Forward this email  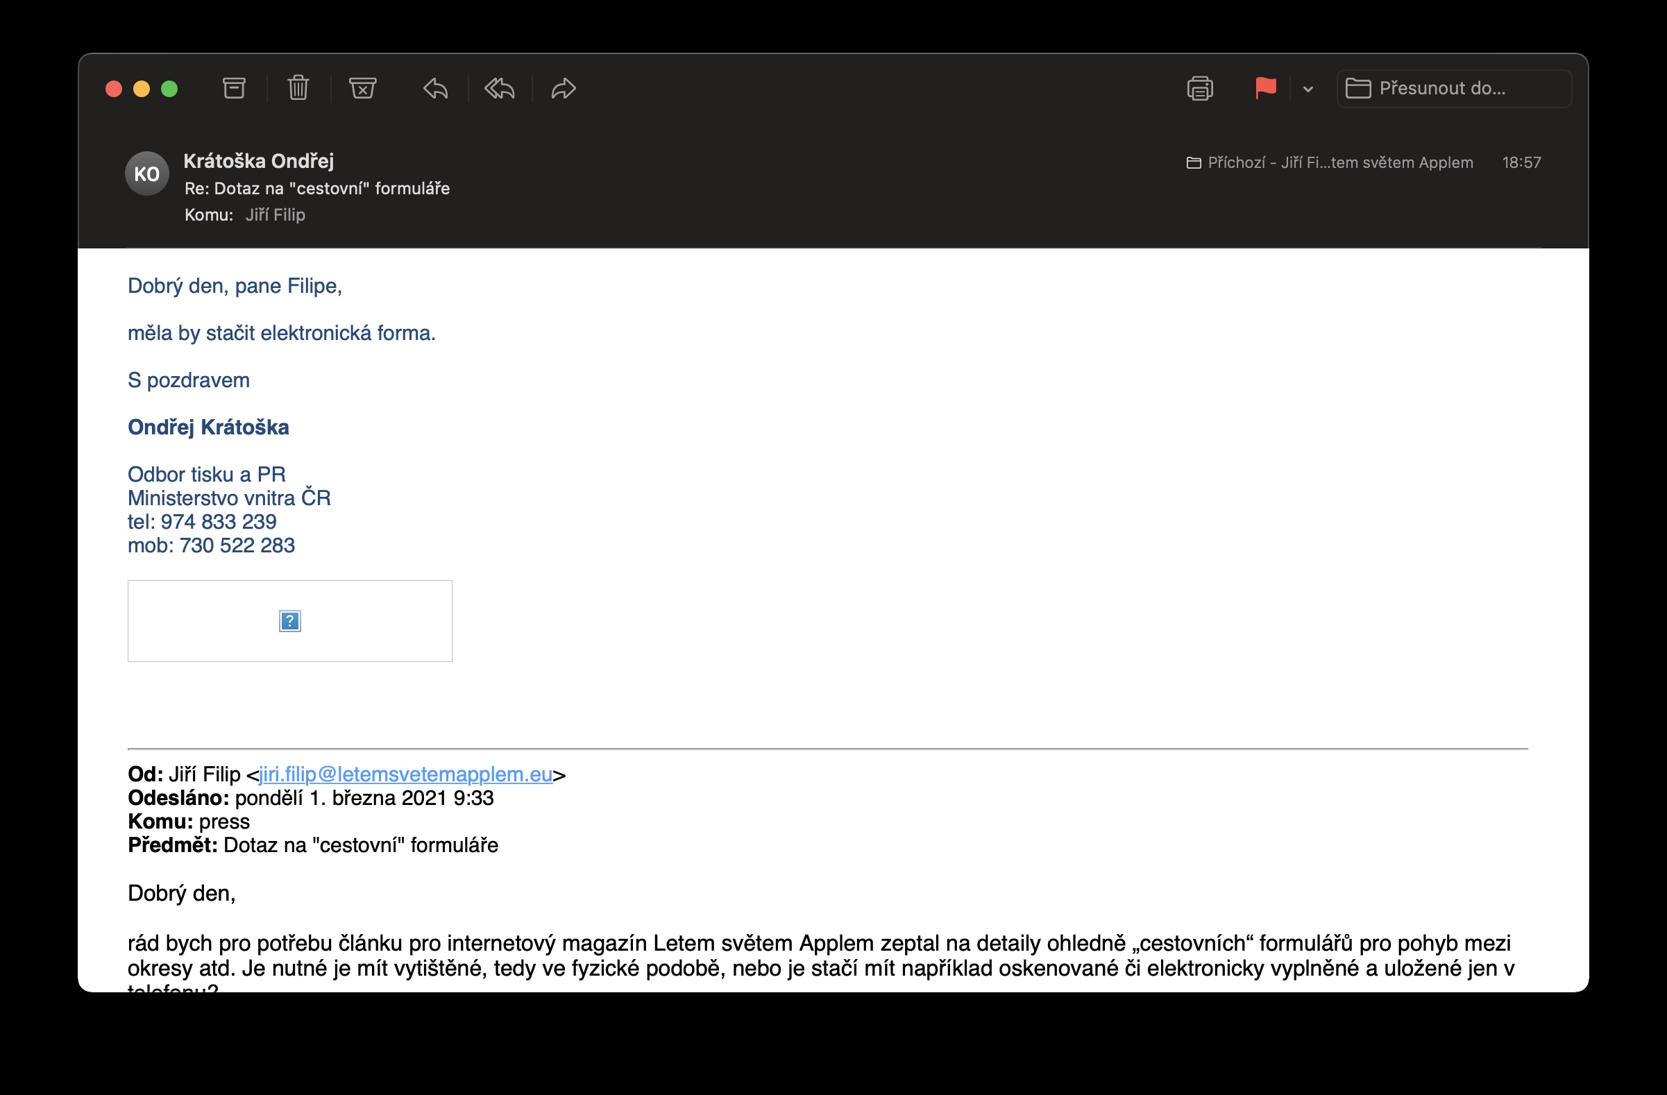(562, 88)
